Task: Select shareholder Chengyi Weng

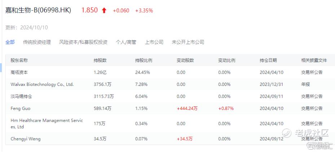Action: pos(26,139)
